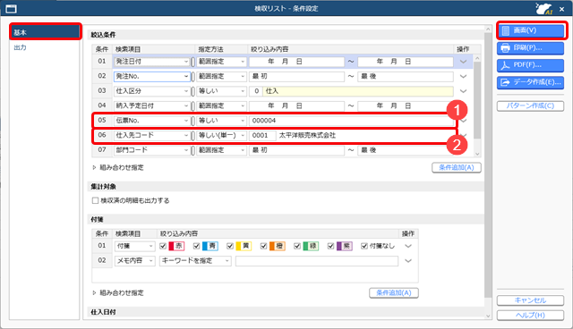Toggle the 紫 sticky note checkbox

[330, 246]
